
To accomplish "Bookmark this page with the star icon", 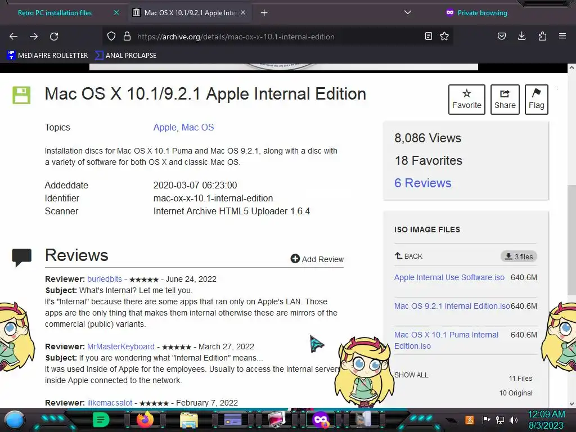I will tap(444, 36).
